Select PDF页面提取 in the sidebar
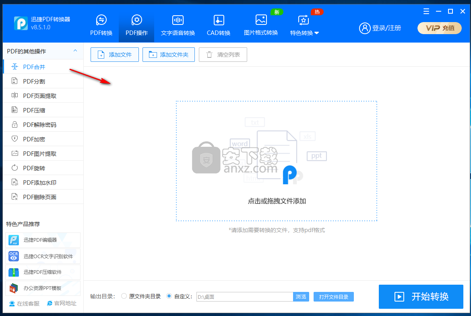Viewport: 471px width, 316px height. [x=43, y=96]
